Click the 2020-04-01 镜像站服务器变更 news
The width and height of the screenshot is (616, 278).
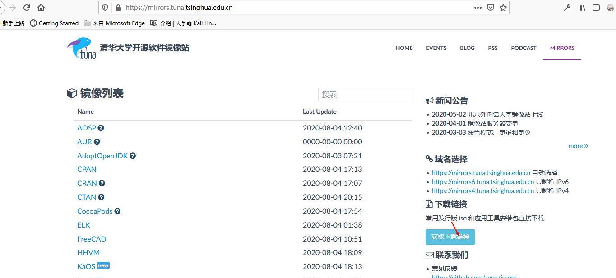475,123
